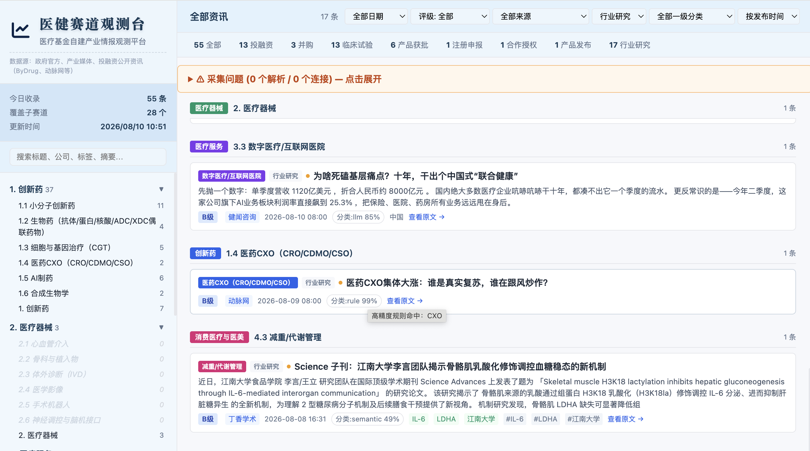The width and height of the screenshot is (810, 451).
Task: Click the 3.3 数字医疗/互联网医院 section heading
Action: pos(279,147)
